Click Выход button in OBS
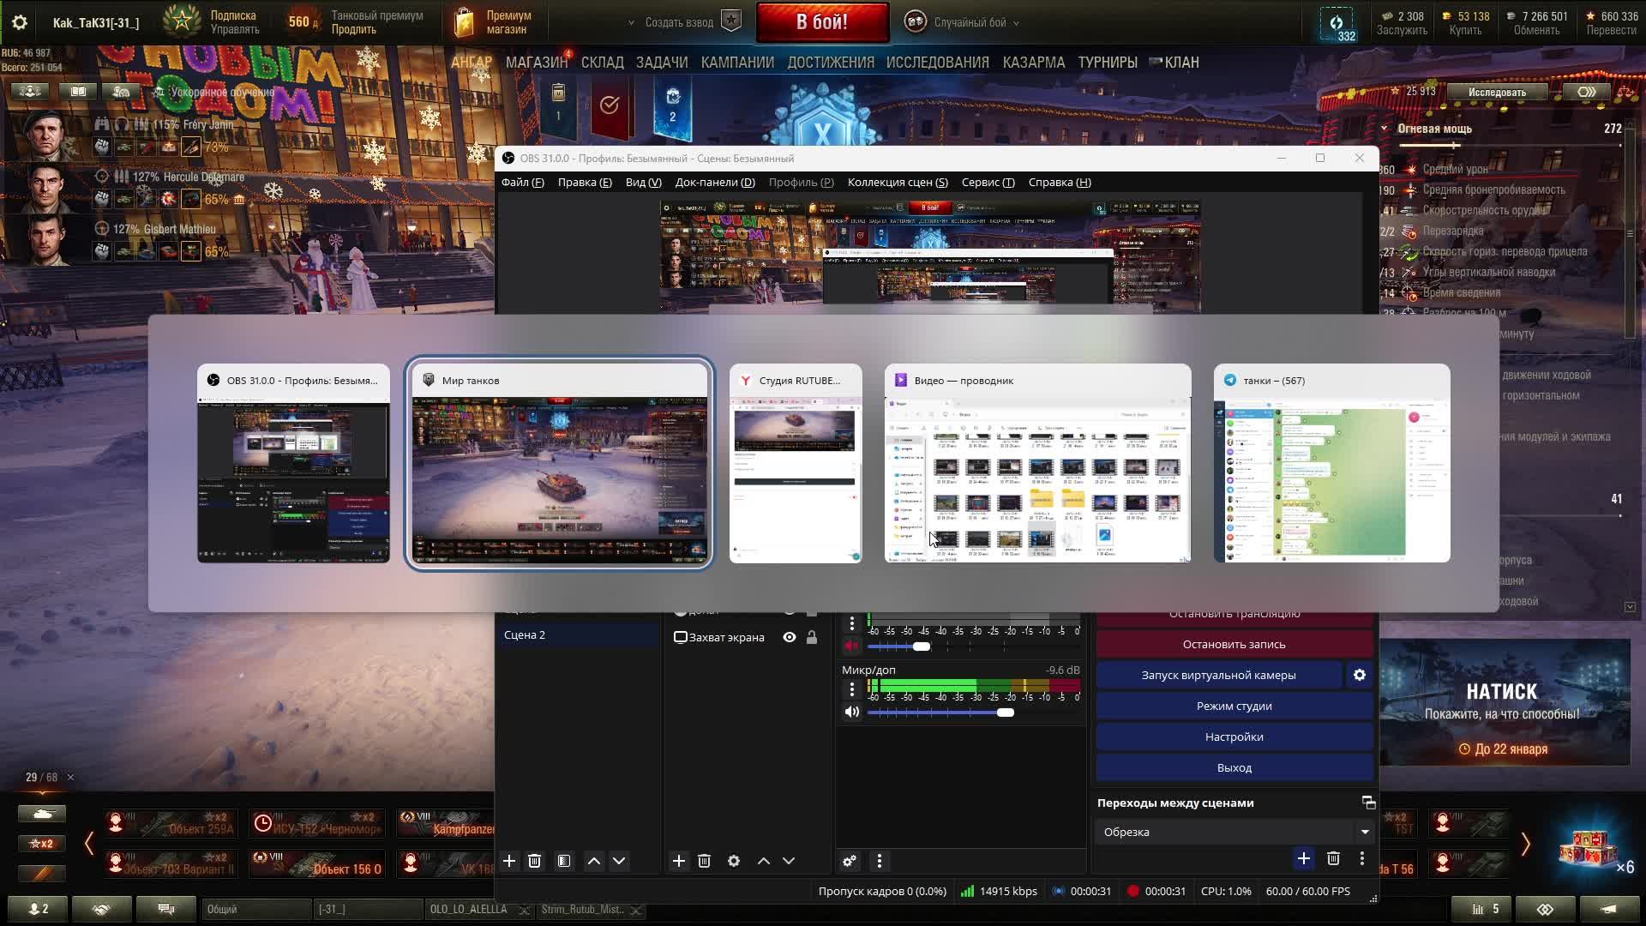 1234,768
